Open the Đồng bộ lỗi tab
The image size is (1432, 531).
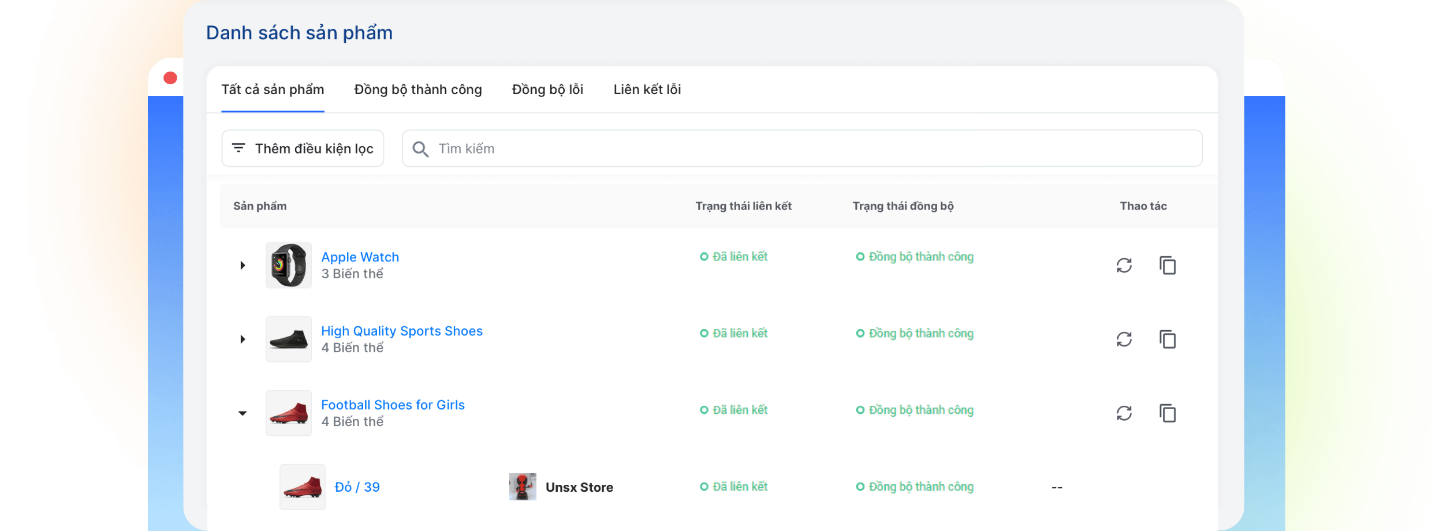point(547,89)
